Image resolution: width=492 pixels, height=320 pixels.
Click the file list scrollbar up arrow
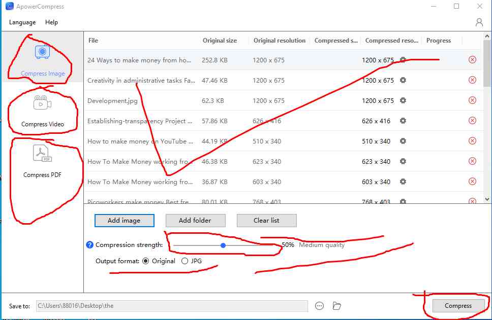[x=487, y=37]
